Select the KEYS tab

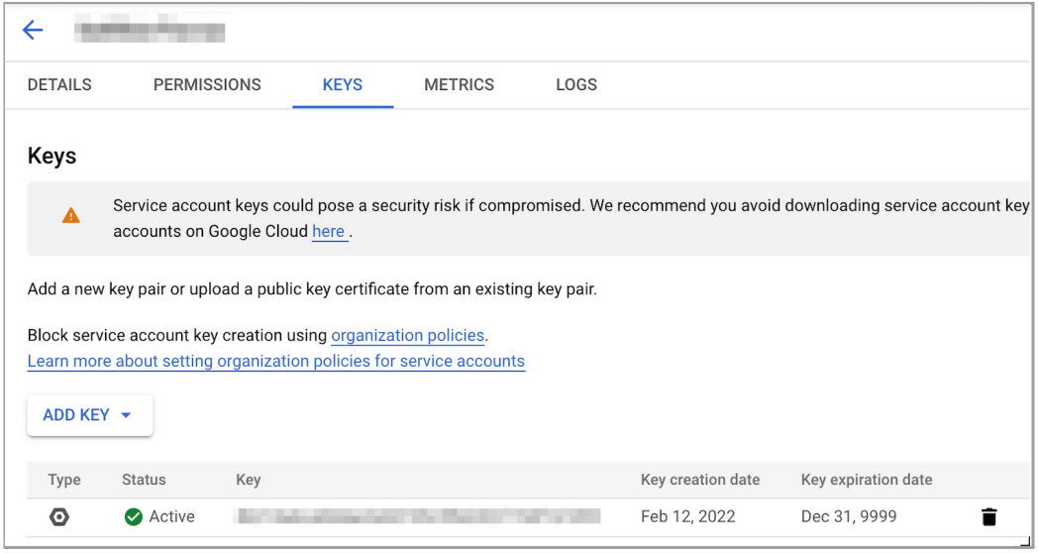[343, 84]
